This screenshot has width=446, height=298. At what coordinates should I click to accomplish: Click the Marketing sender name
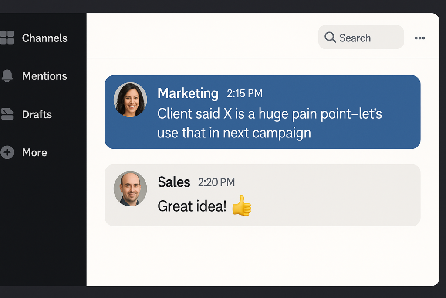pyautogui.click(x=188, y=93)
